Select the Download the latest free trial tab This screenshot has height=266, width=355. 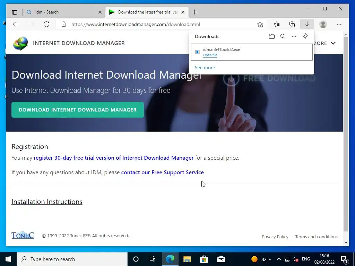coord(147,12)
